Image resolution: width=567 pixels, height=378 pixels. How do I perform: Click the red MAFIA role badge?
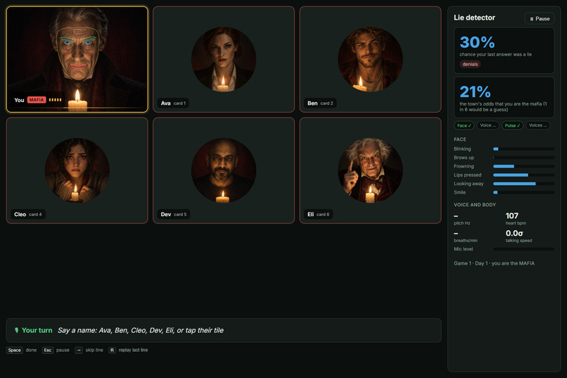[x=37, y=100]
